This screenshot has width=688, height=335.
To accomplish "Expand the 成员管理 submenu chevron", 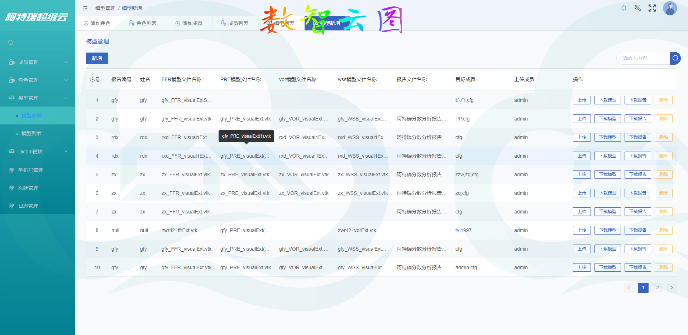I will [x=66, y=62].
